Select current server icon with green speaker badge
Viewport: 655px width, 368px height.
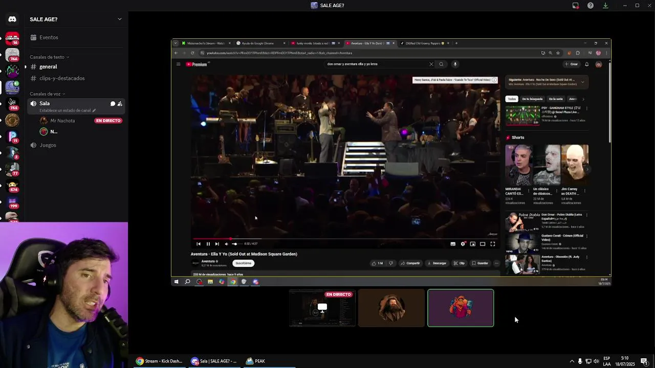[x=12, y=87]
